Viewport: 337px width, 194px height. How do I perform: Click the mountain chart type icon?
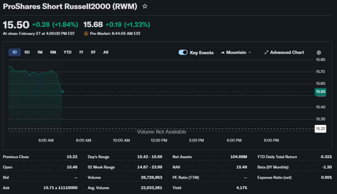[223, 53]
